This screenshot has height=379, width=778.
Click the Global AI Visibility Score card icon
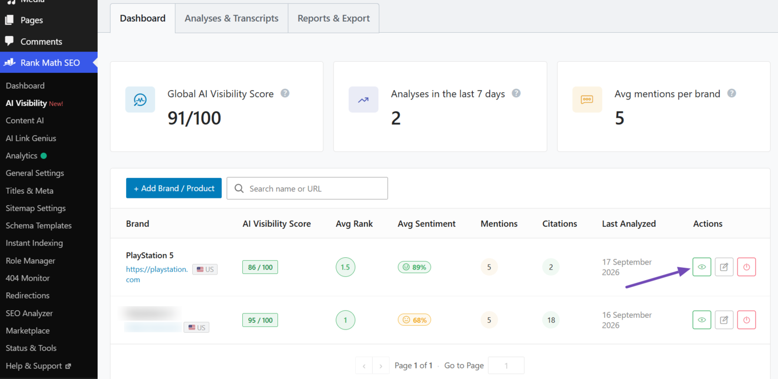click(140, 100)
